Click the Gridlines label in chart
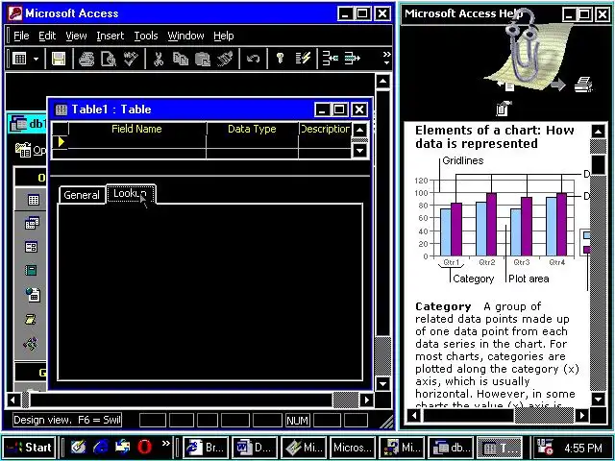The width and height of the screenshot is (615, 461). 463,160
